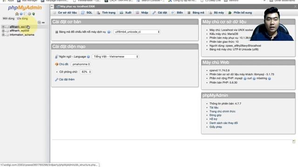Select the Mới dùng recent tab in sidebar

tap(8, 19)
